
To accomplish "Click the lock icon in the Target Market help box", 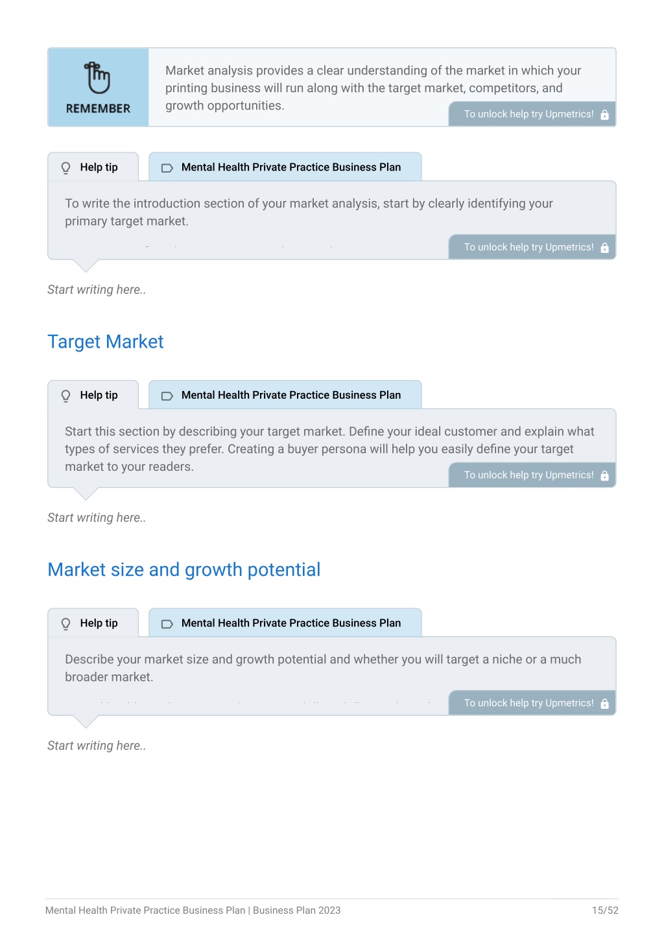I will pos(604,475).
